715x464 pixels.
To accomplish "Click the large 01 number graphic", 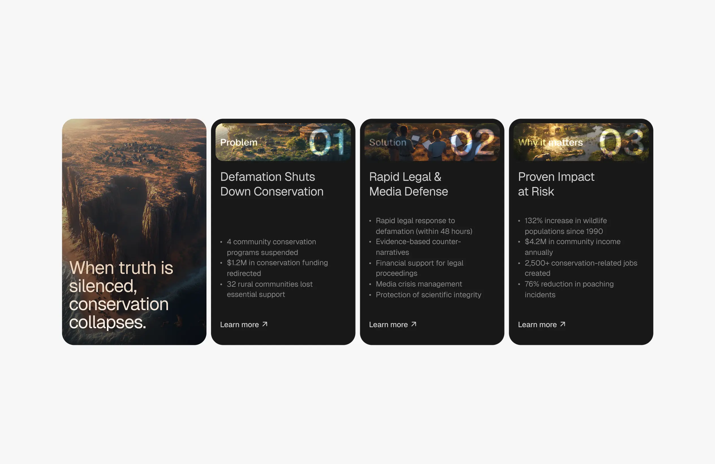I will (x=327, y=142).
